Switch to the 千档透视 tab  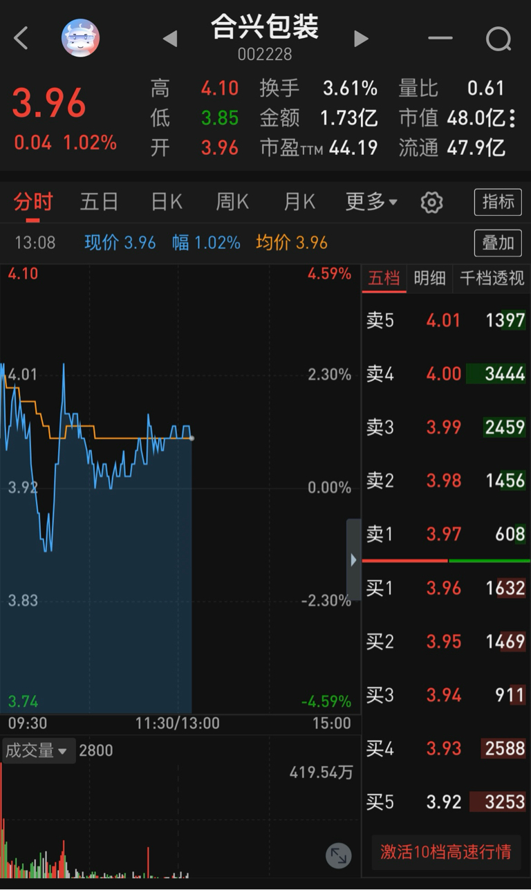[x=492, y=278]
